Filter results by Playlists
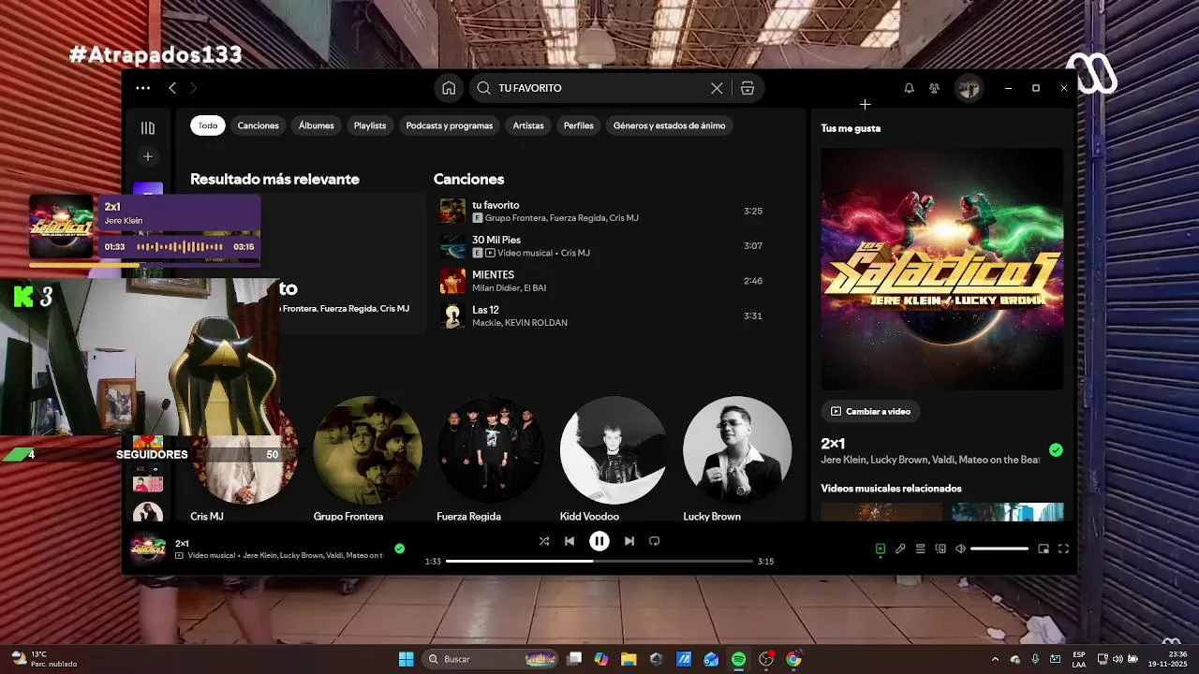The height and width of the screenshot is (674, 1199). [x=370, y=125]
